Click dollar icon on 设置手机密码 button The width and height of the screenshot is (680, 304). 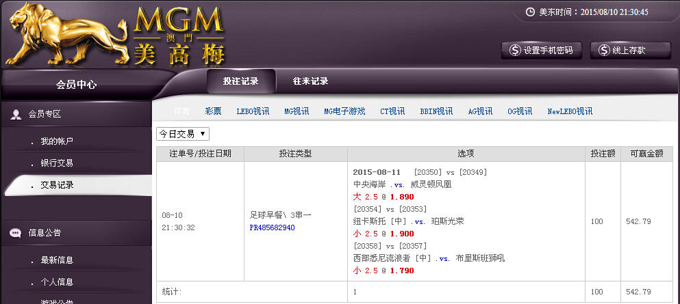point(515,51)
